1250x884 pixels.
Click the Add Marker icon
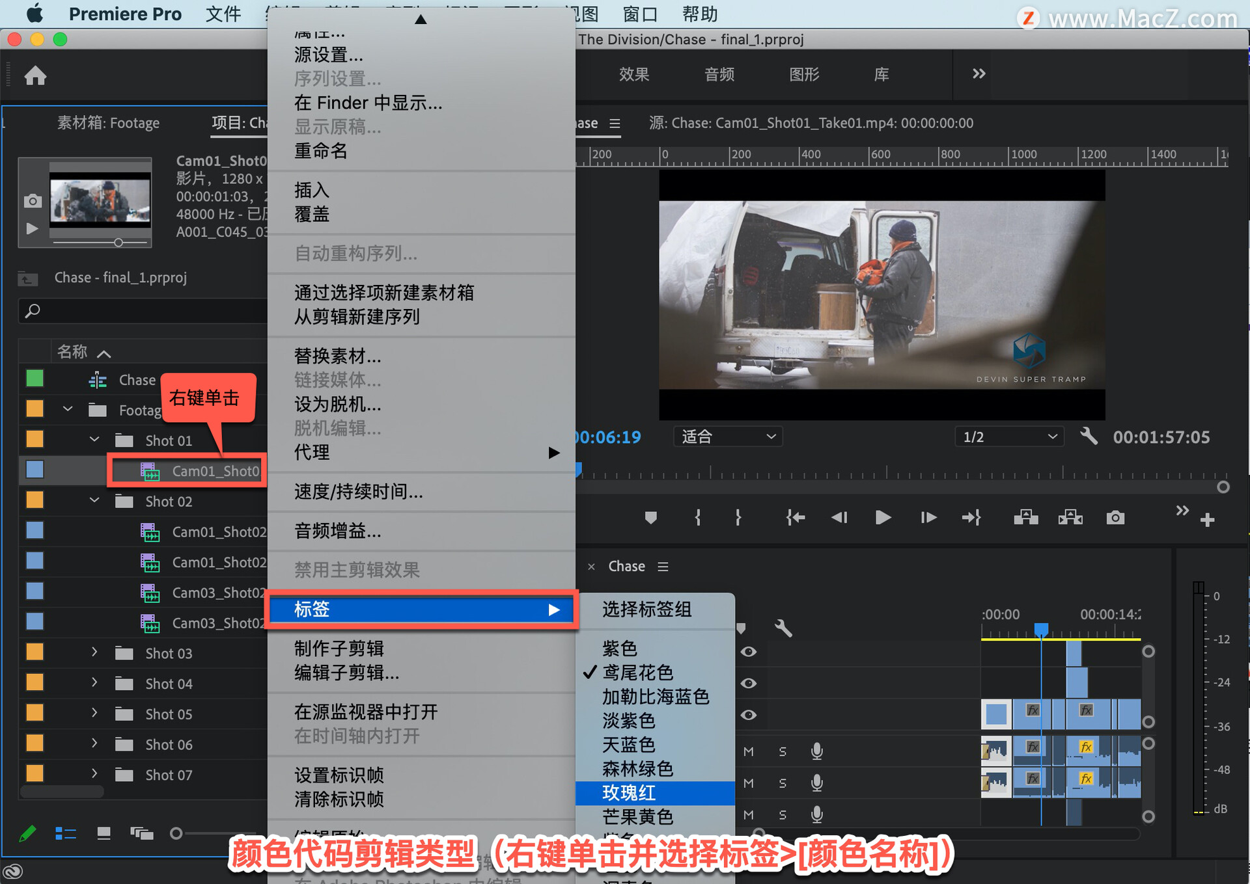point(650,518)
